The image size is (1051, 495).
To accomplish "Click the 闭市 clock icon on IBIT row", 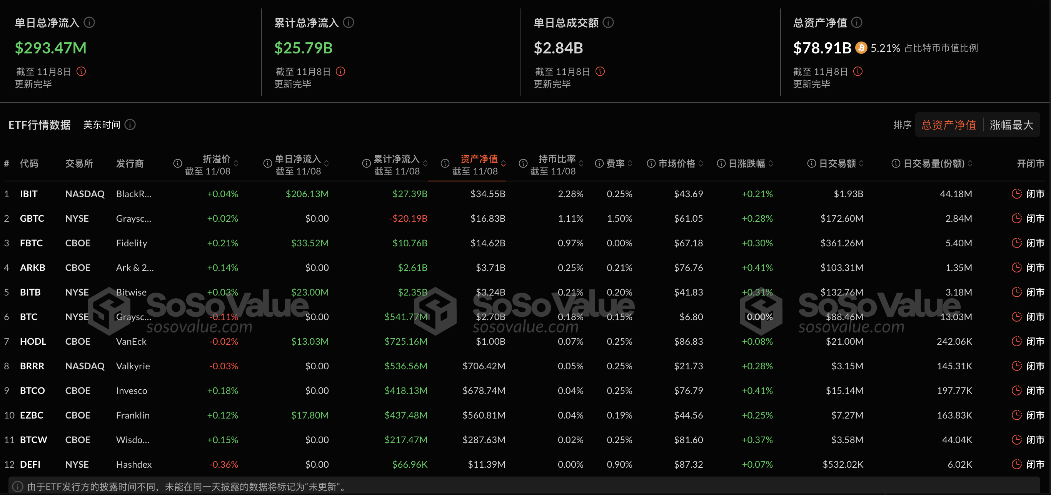I will (1017, 194).
